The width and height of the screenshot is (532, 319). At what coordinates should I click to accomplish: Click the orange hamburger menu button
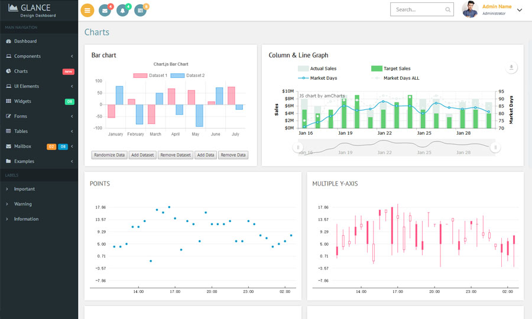point(87,10)
